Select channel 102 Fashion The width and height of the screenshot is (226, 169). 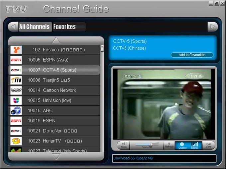click(x=54, y=50)
